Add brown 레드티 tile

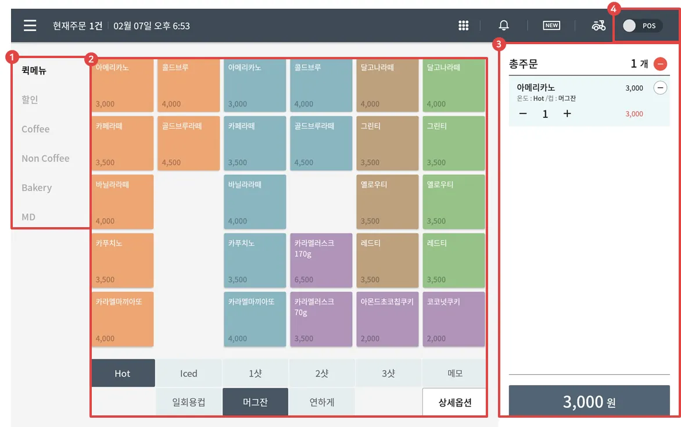[388, 261]
